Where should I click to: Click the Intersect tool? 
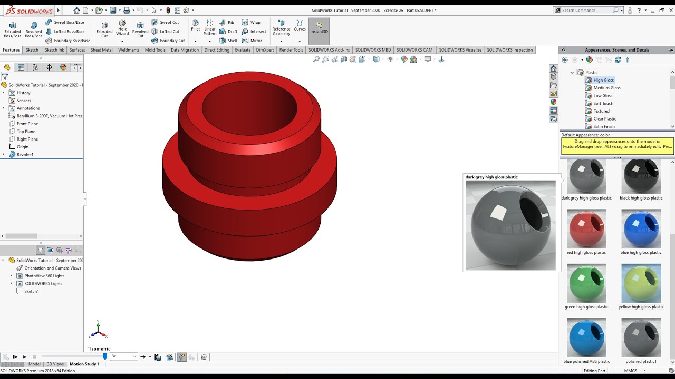point(254,31)
